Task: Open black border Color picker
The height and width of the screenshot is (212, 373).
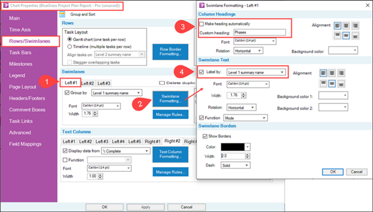Action: tap(235, 147)
